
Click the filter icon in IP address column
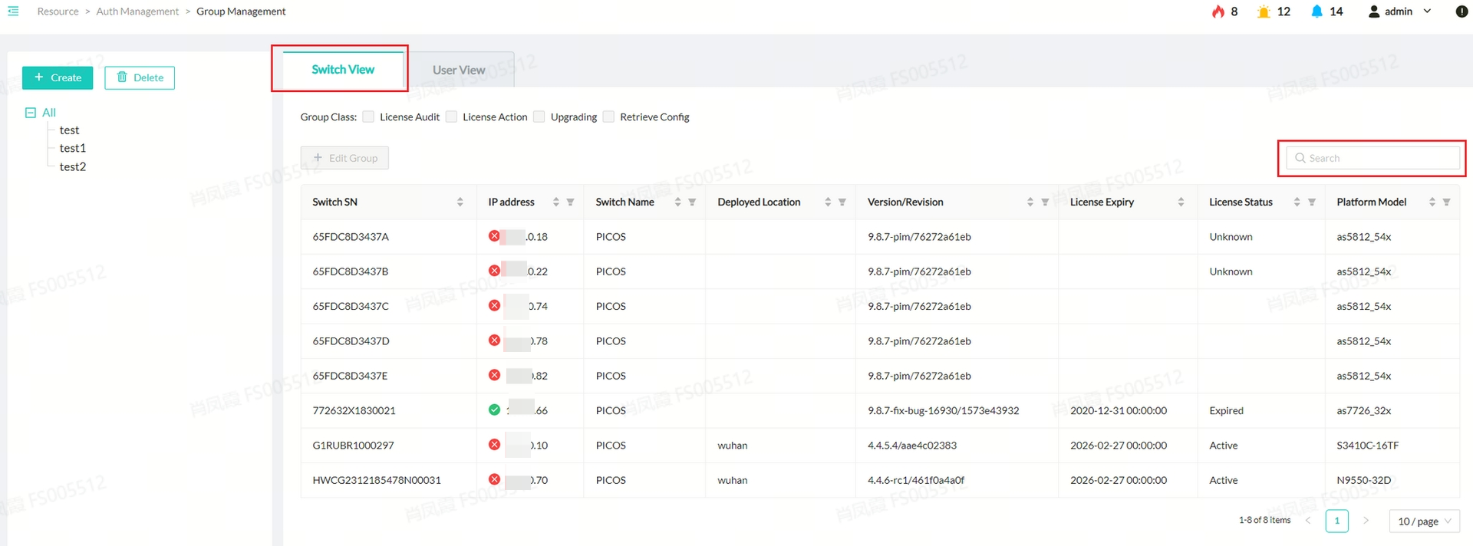coord(570,202)
